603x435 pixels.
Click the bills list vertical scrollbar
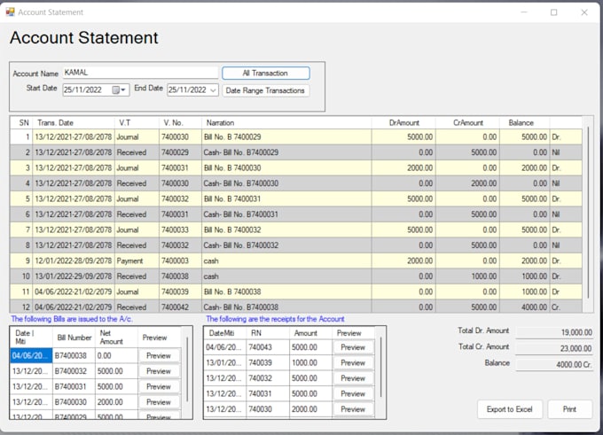click(x=187, y=369)
